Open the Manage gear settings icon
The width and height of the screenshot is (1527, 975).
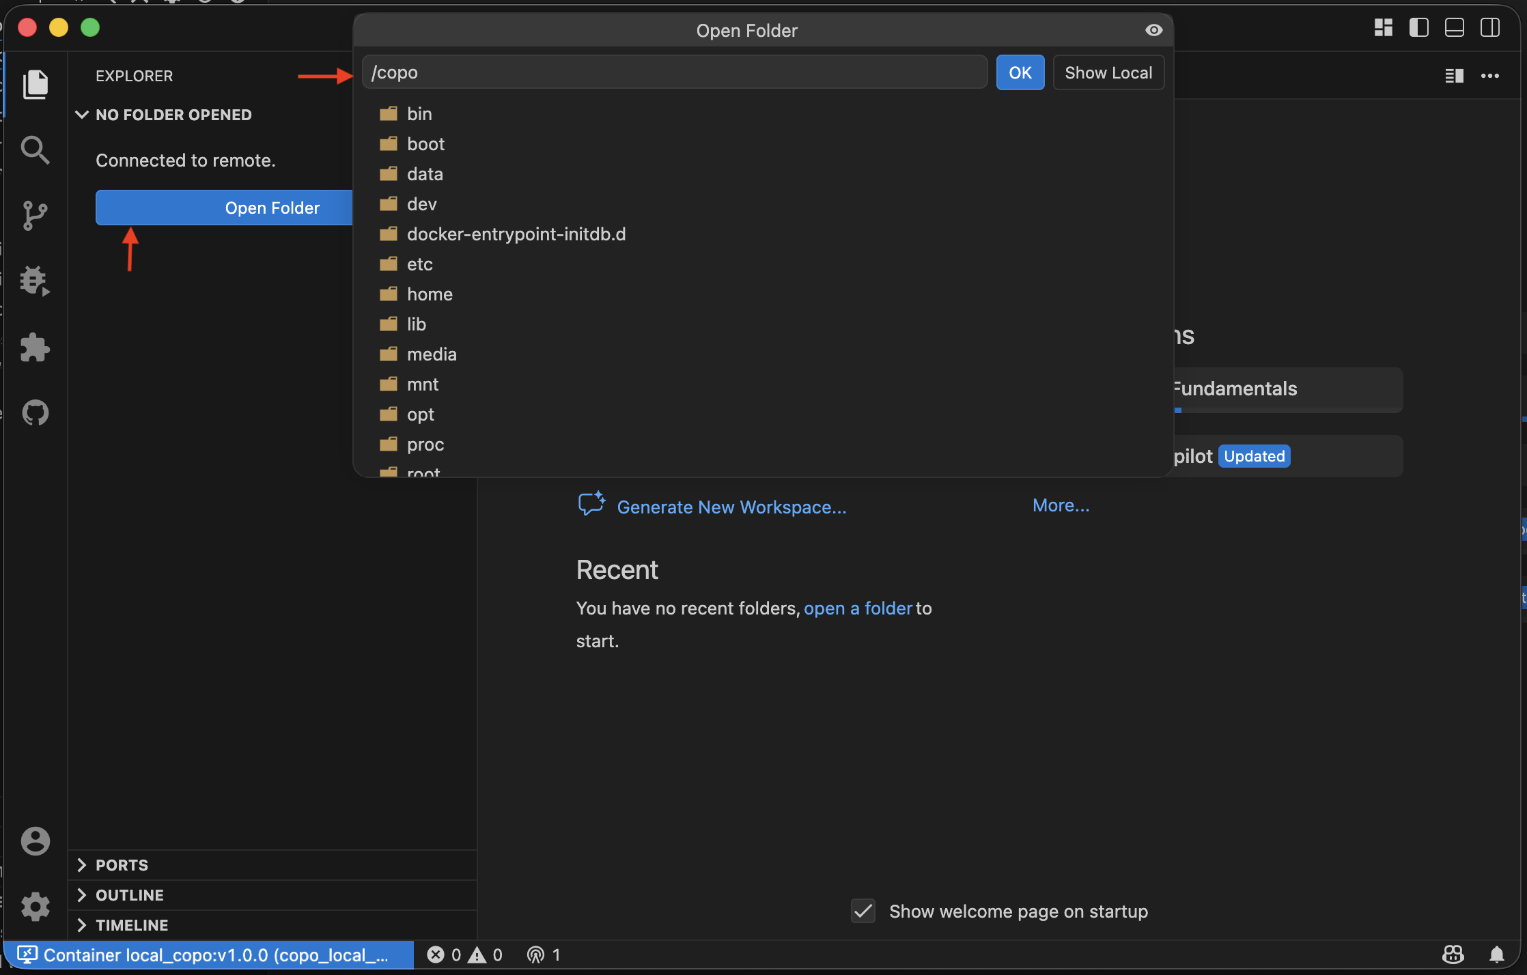pyautogui.click(x=35, y=907)
